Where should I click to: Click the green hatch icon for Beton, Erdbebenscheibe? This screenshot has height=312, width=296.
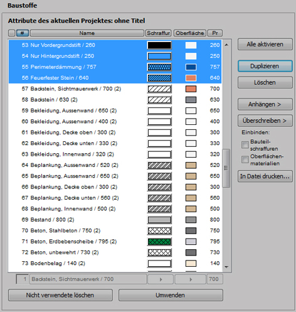[x=159, y=242]
